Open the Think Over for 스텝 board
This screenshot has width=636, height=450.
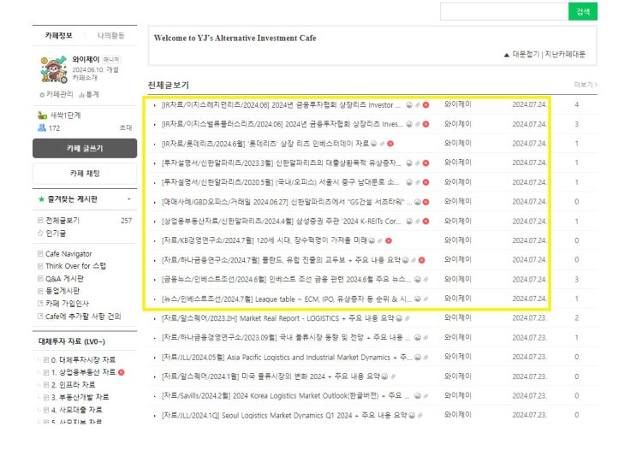tap(75, 266)
